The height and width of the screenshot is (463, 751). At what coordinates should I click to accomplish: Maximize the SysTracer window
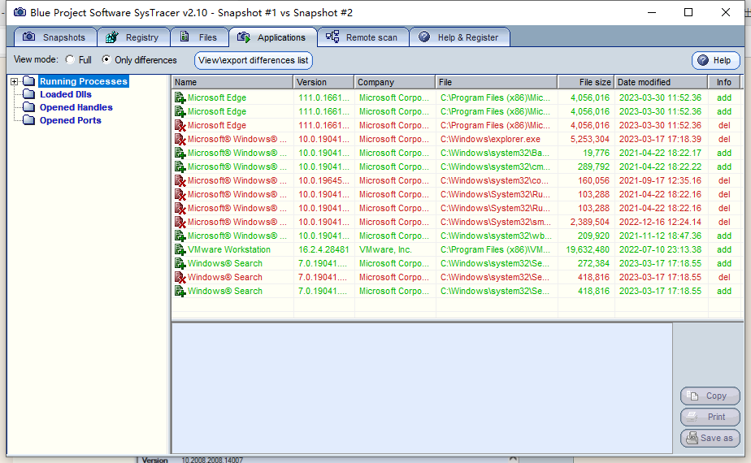pyautogui.click(x=688, y=12)
